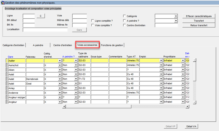Click the T1-T2 caténaire type cell

click(x=84, y=79)
